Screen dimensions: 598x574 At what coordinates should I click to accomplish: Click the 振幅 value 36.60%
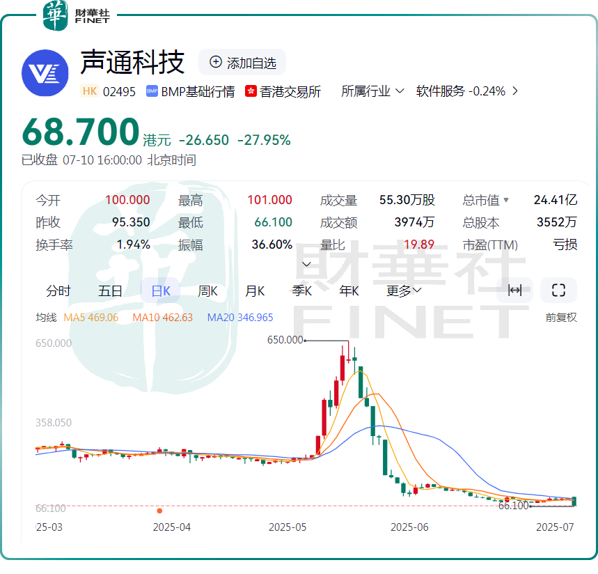point(272,245)
